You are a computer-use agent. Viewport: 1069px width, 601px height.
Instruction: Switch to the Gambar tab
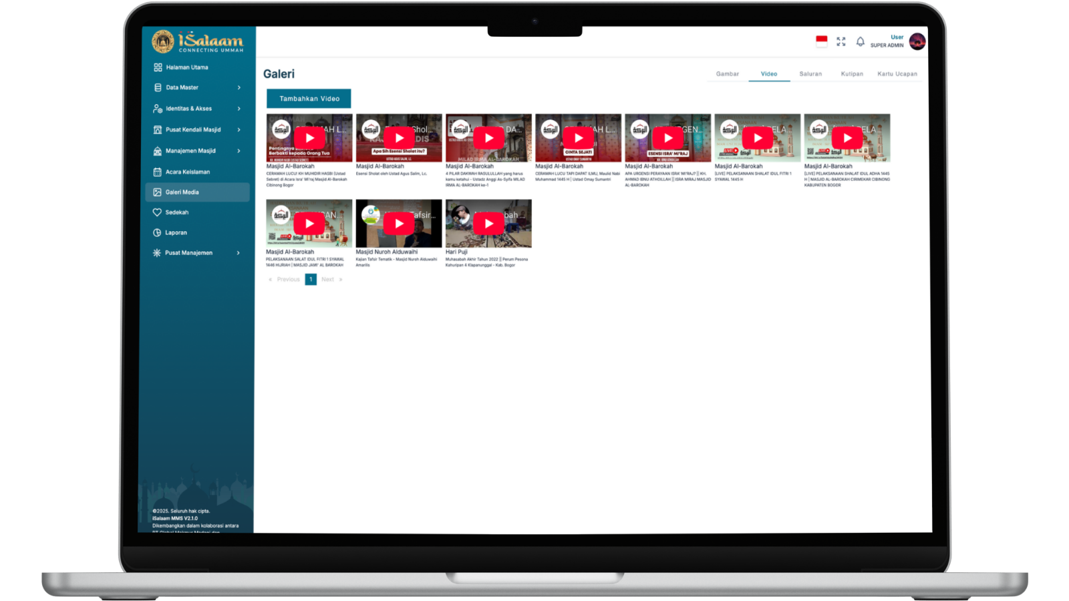point(728,74)
